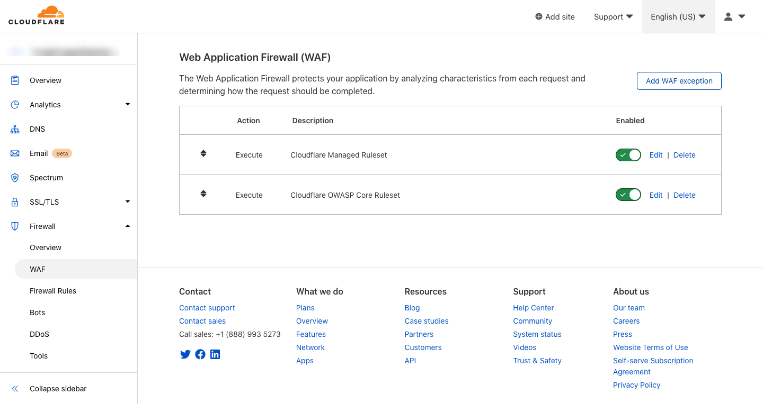
Task: Click the Spectrum shield icon
Action: (15, 178)
